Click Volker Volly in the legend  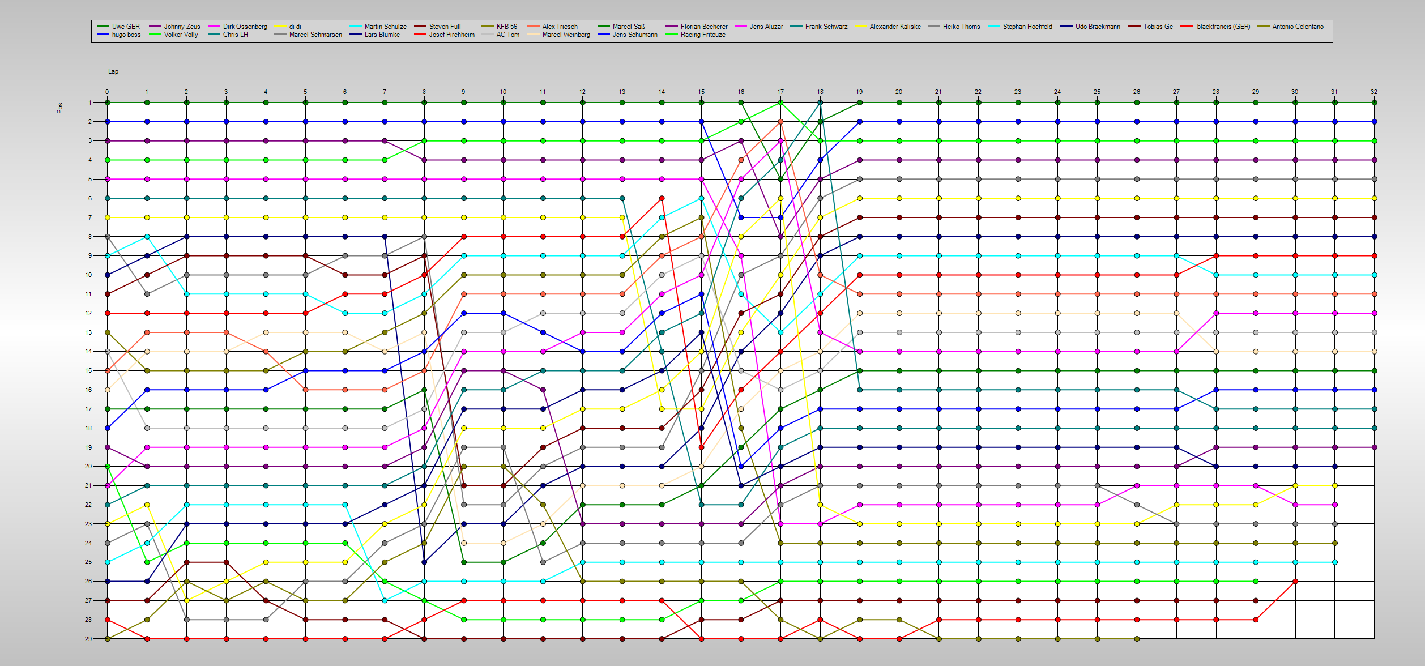[173, 35]
